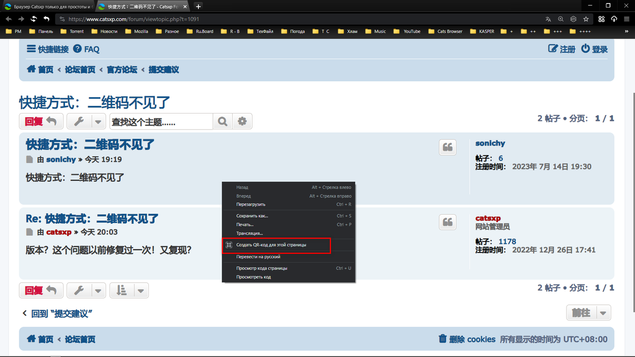
Task: Open sonichy's profile in the right column
Action: tap(490, 143)
